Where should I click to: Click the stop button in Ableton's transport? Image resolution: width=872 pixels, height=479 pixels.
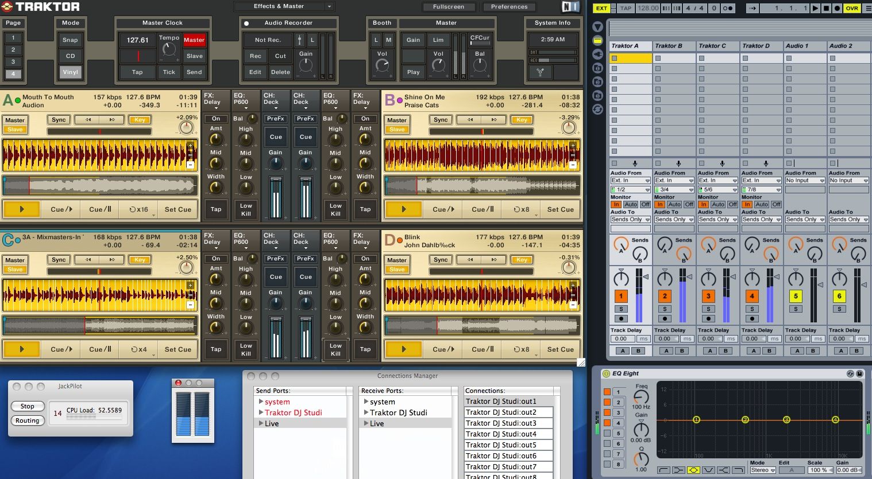tap(827, 7)
